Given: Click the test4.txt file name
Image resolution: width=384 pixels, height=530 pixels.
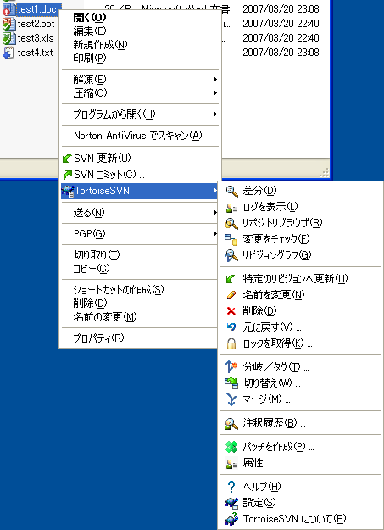Looking at the screenshot, I should [35, 53].
